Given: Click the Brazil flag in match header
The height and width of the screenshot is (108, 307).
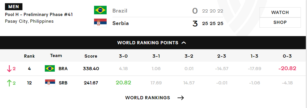Looking at the screenshot, I should click(100, 10).
